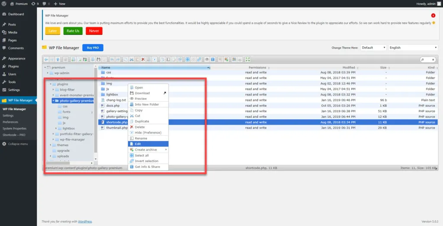Click the file manager search field
The height and width of the screenshot is (226, 443).
point(428,59)
